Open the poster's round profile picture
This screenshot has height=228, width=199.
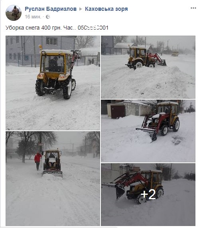tap(14, 13)
